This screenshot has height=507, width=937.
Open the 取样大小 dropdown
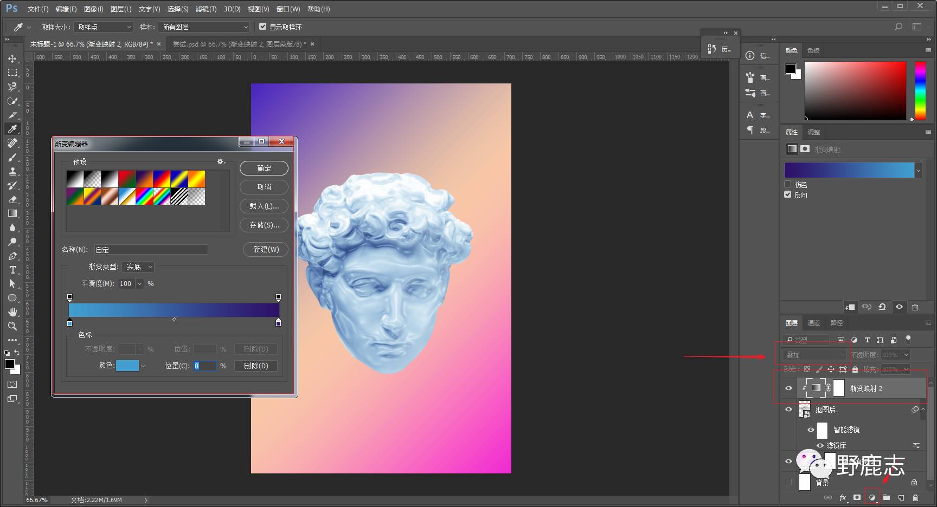point(103,27)
